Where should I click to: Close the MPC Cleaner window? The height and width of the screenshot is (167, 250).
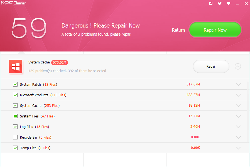pos(246,4)
